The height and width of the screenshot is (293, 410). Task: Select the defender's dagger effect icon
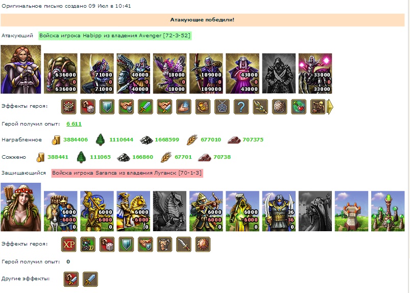[184, 245]
